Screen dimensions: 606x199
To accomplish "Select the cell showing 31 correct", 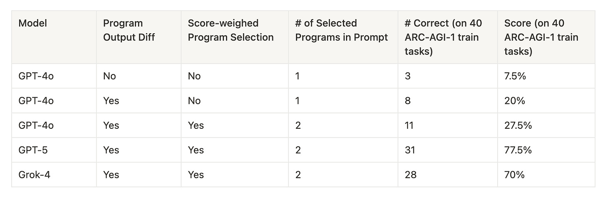I will coord(447,150).
